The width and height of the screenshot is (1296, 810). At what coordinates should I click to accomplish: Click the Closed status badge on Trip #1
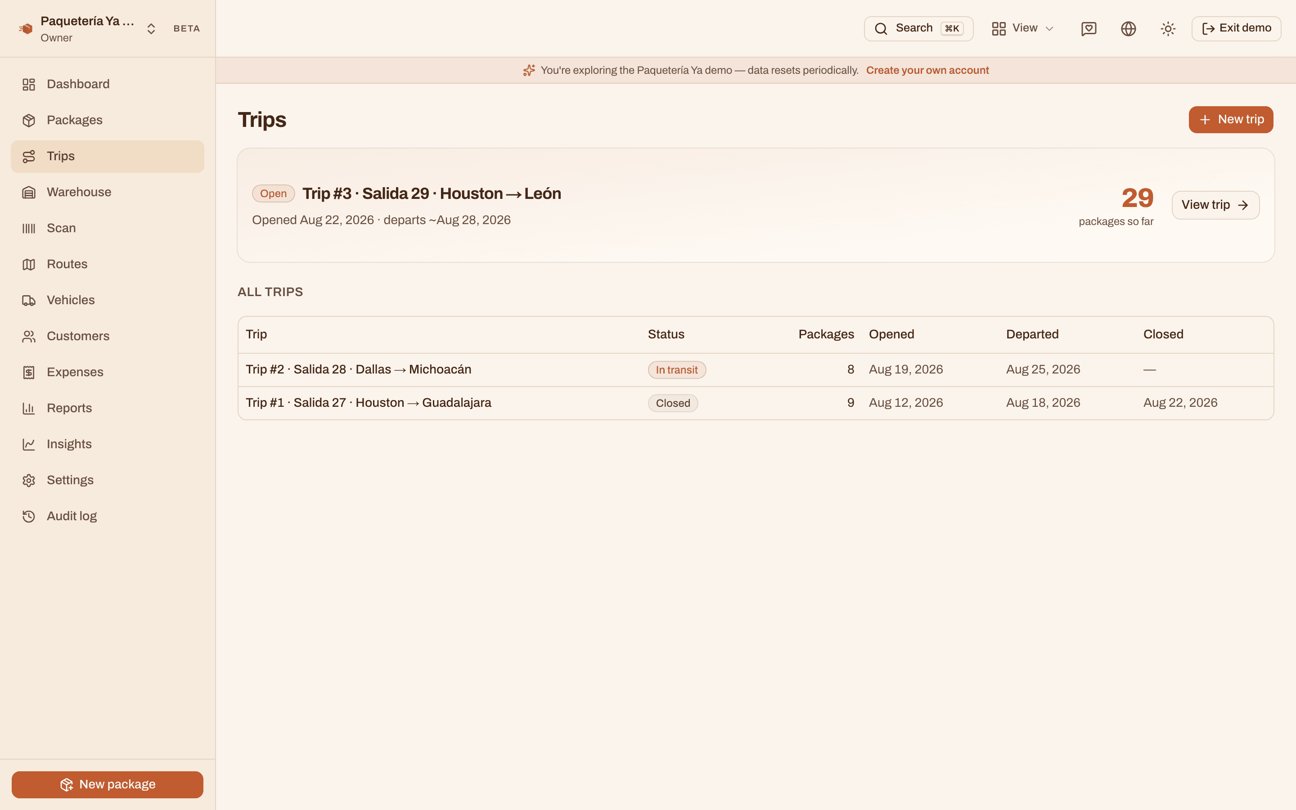pyautogui.click(x=673, y=403)
